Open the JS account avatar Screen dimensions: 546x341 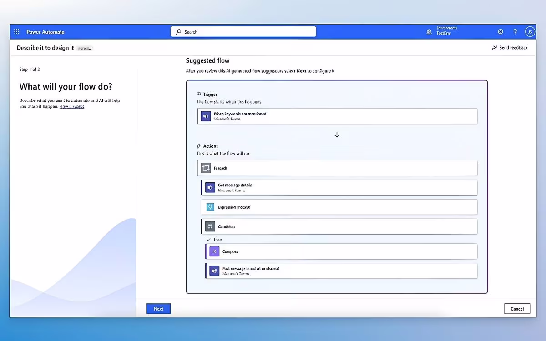click(530, 32)
